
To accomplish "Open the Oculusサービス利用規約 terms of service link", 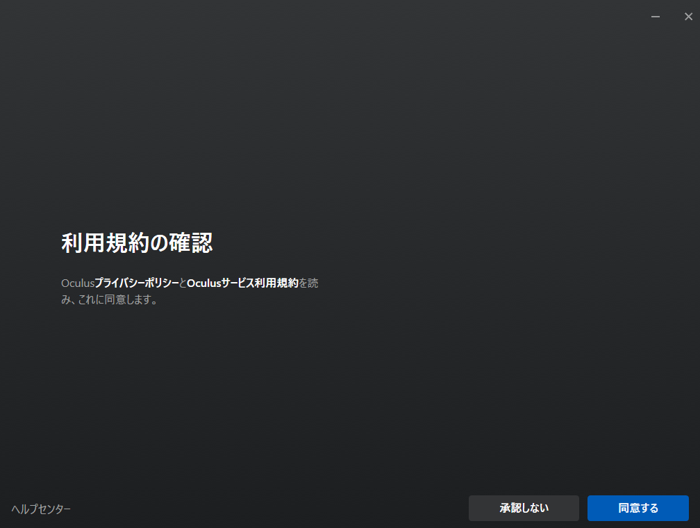I will point(242,283).
